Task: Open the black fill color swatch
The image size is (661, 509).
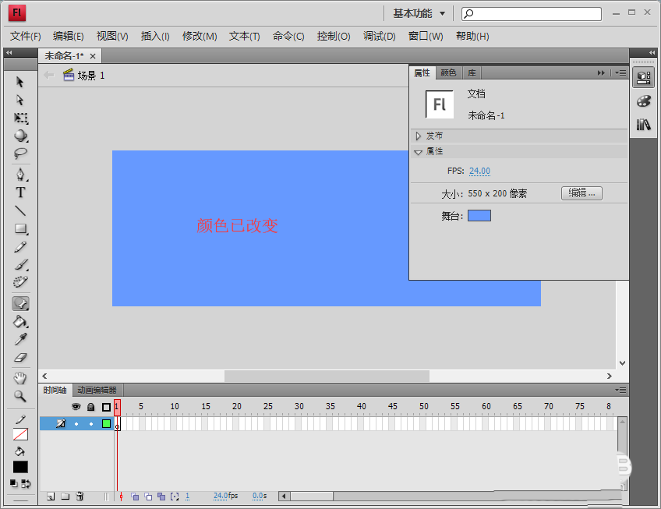Action: [x=20, y=467]
